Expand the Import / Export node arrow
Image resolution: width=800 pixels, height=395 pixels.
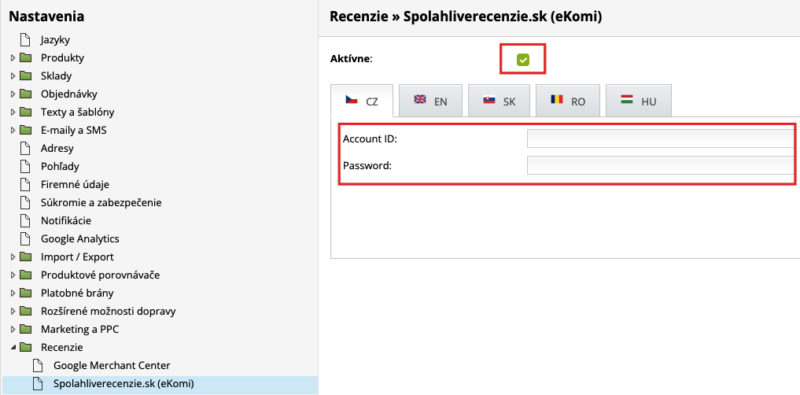point(13,257)
